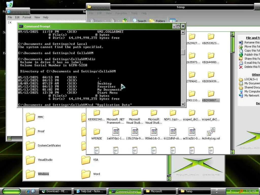The image size is (260, 195).
Task: Select the highlighted KB2938807 folder
Action: pyautogui.click(x=211, y=96)
